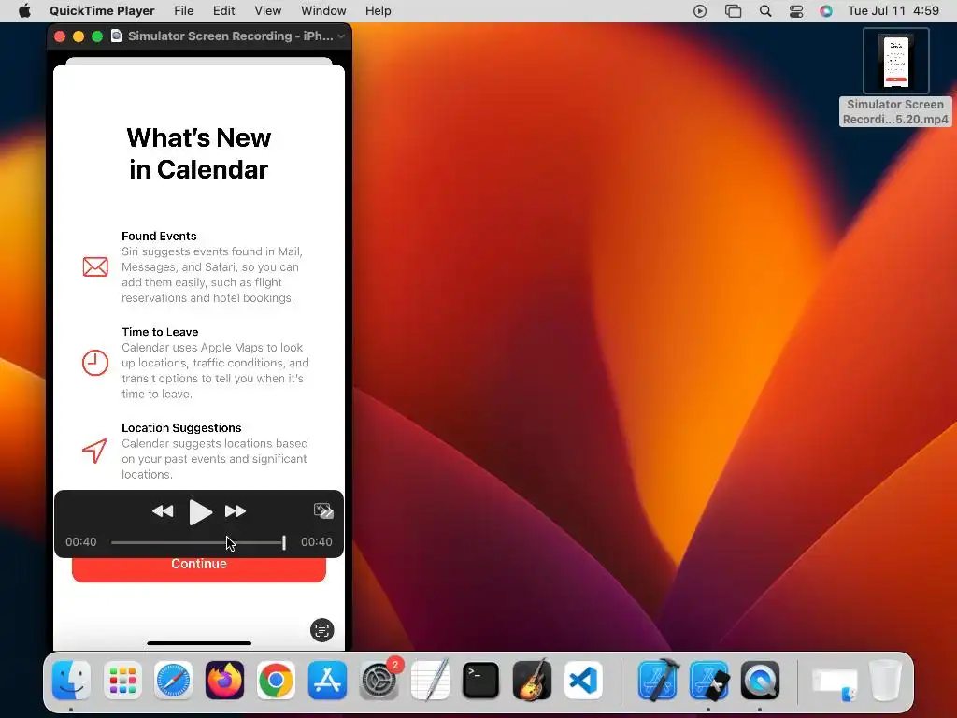This screenshot has height=718, width=957.
Task: Click the 'Found Events' heading
Action: 159,237
